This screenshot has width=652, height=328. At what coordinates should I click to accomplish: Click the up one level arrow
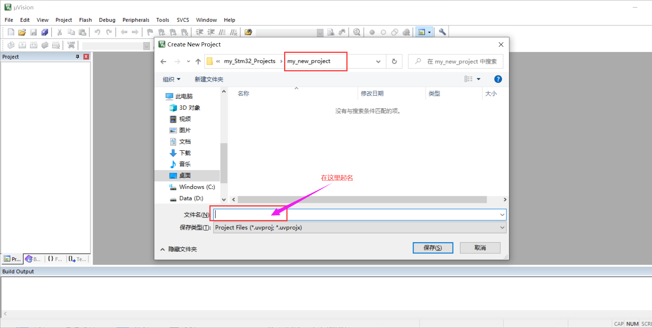pos(198,62)
